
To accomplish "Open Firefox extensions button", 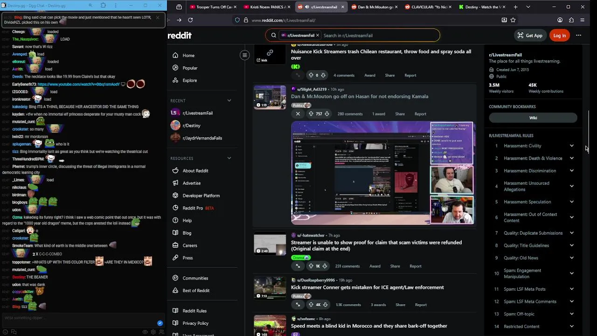I will coord(571,20).
